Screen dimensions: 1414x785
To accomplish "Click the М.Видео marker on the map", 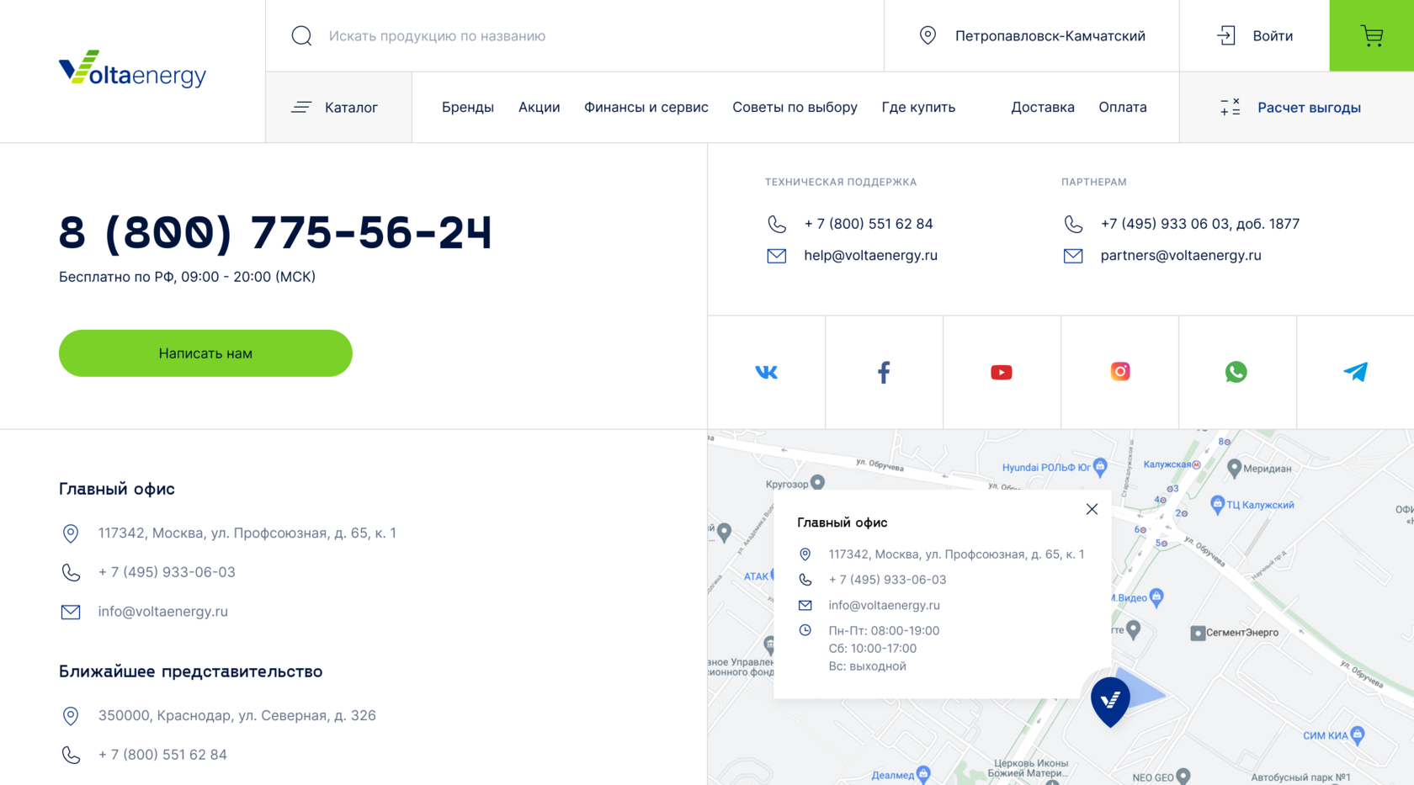I will (1156, 597).
